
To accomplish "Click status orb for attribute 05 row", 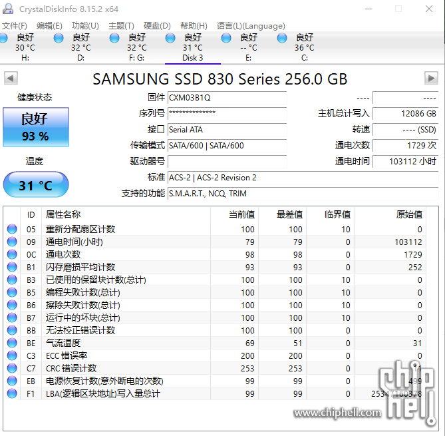I will tap(12, 229).
